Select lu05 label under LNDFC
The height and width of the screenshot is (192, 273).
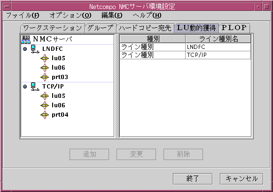click(x=58, y=58)
